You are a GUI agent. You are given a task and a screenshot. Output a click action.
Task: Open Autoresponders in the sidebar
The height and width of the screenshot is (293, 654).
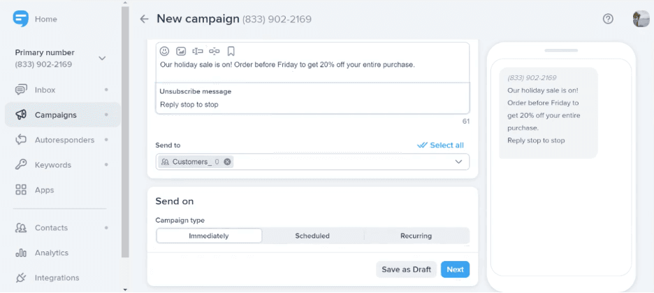click(64, 140)
